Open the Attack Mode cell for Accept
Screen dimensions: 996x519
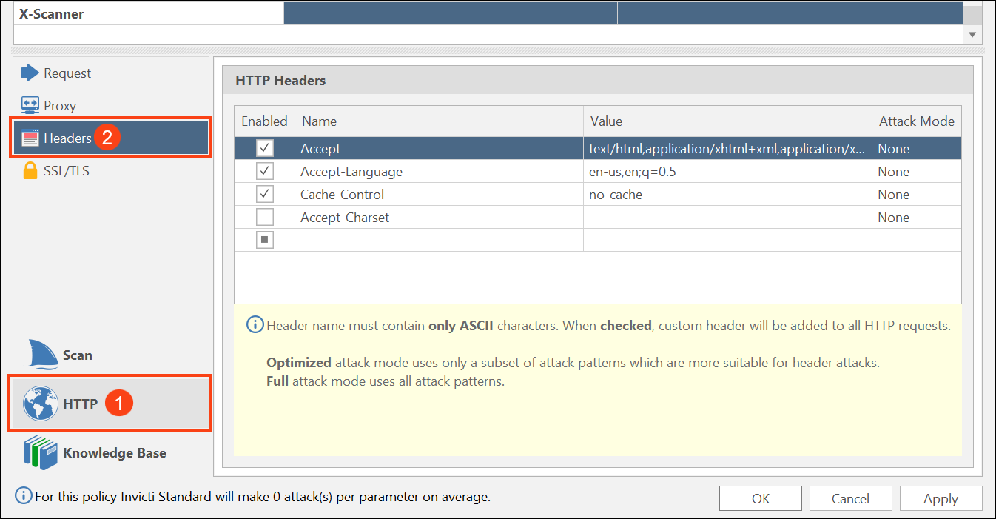916,147
